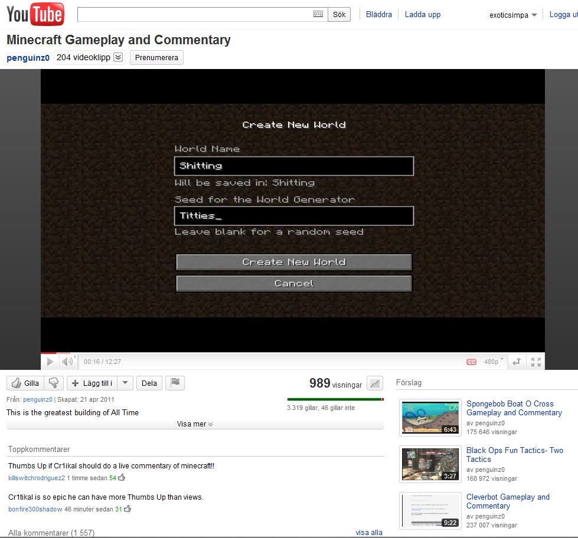
Task: Switch the player to large size
Action: tap(517, 362)
